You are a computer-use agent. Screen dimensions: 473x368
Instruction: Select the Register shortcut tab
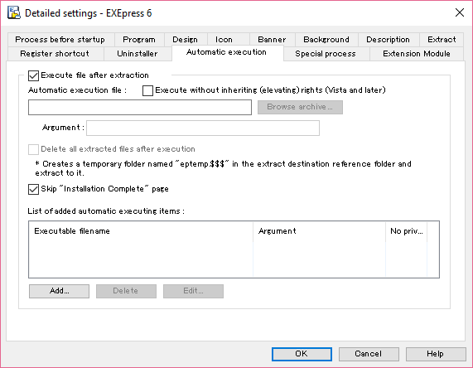(55, 54)
